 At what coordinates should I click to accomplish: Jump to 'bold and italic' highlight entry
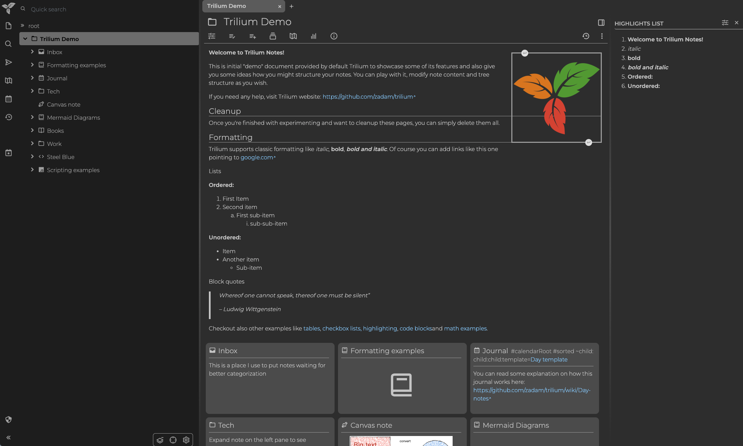click(x=648, y=67)
